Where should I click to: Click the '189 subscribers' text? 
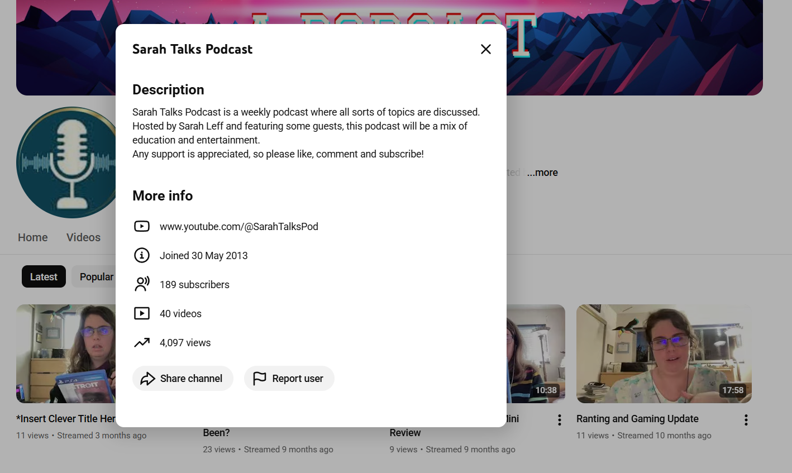tap(194, 285)
